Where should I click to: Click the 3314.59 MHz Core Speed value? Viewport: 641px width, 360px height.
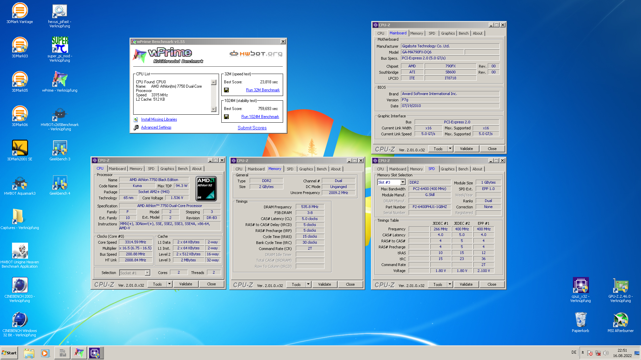click(136, 242)
